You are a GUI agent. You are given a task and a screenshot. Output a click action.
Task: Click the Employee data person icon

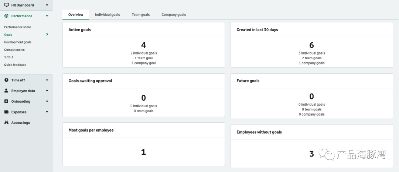pos(6,91)
